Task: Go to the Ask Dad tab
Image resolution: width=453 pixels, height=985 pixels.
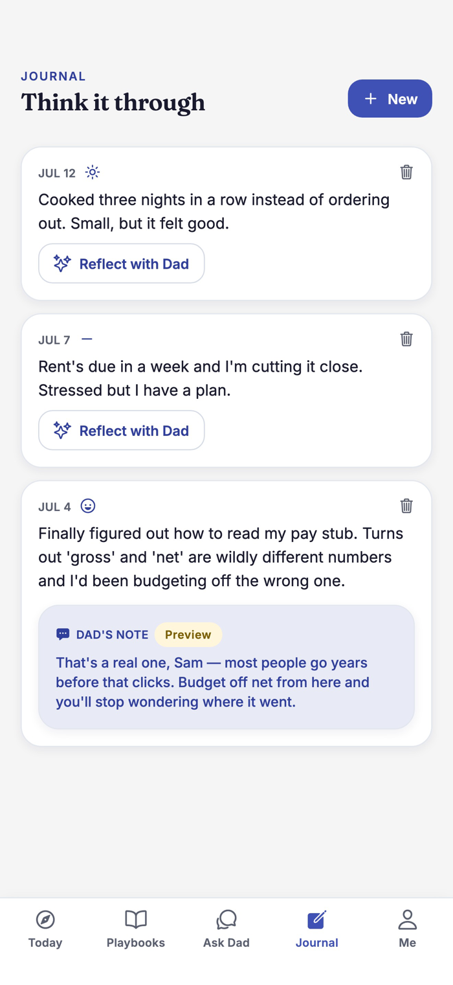Action: [226, 929]
